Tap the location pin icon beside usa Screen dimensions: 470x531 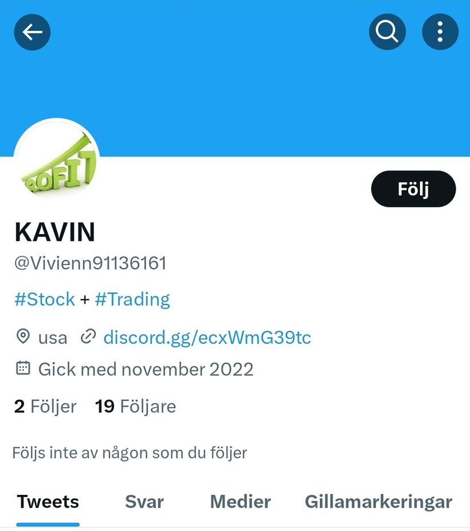pyautogui.click(x=23, y=337)
